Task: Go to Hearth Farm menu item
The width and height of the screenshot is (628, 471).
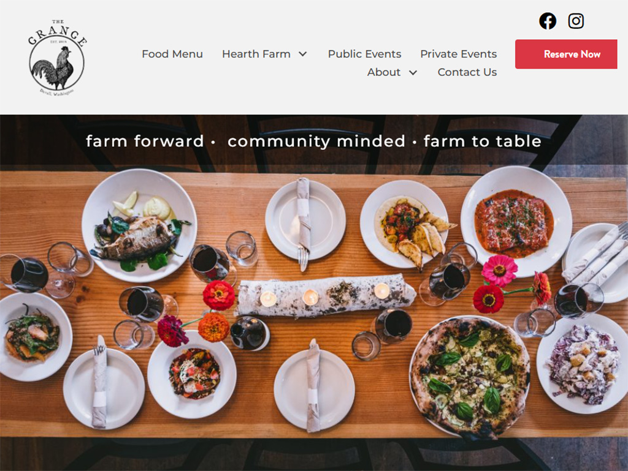Action: click(x=256, y=54)
